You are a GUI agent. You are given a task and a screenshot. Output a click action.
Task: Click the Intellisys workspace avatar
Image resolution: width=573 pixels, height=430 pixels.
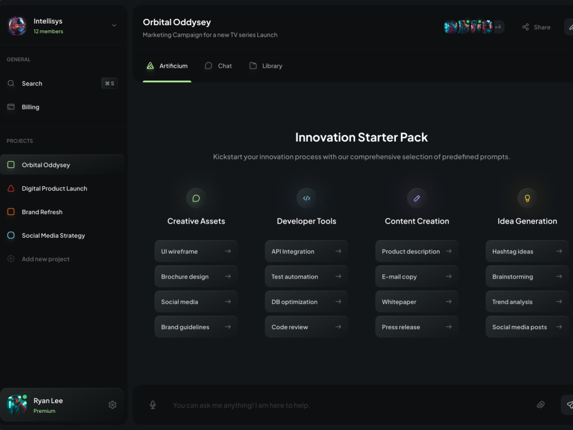point(17,26)
